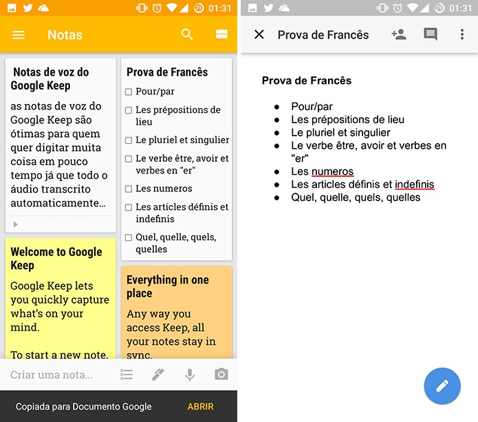Image resolution: width=478 pixels, height=422 pixels.
Task: Tap the cloud icon in right status bar
Action: tap(284, 8)
